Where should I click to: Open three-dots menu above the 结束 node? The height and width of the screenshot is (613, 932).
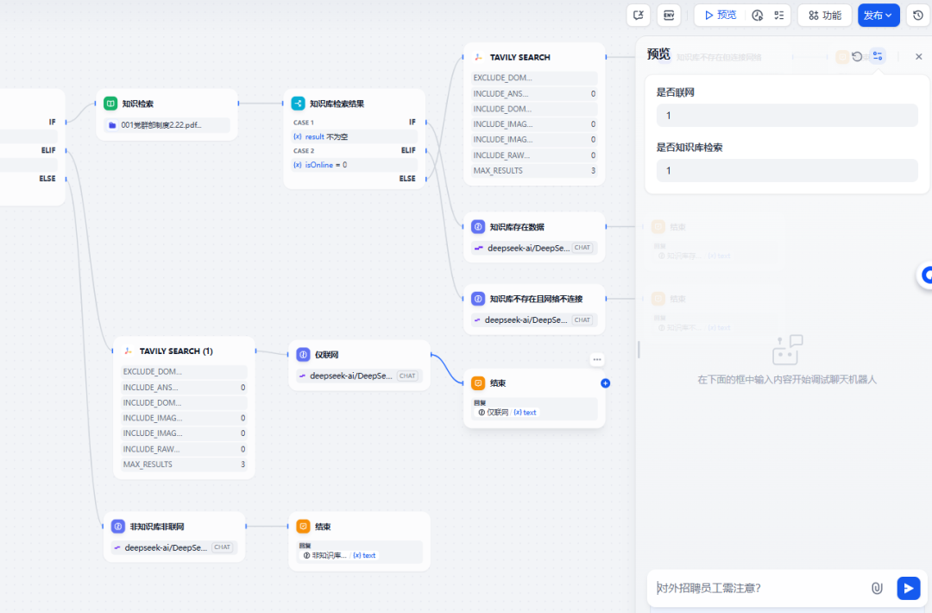pyautogui.click(x=596, y=359)
